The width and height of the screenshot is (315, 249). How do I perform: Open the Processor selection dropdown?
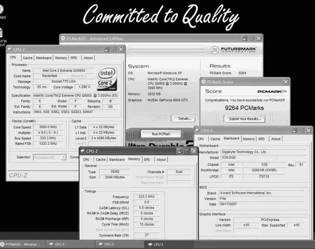(64, 157)
